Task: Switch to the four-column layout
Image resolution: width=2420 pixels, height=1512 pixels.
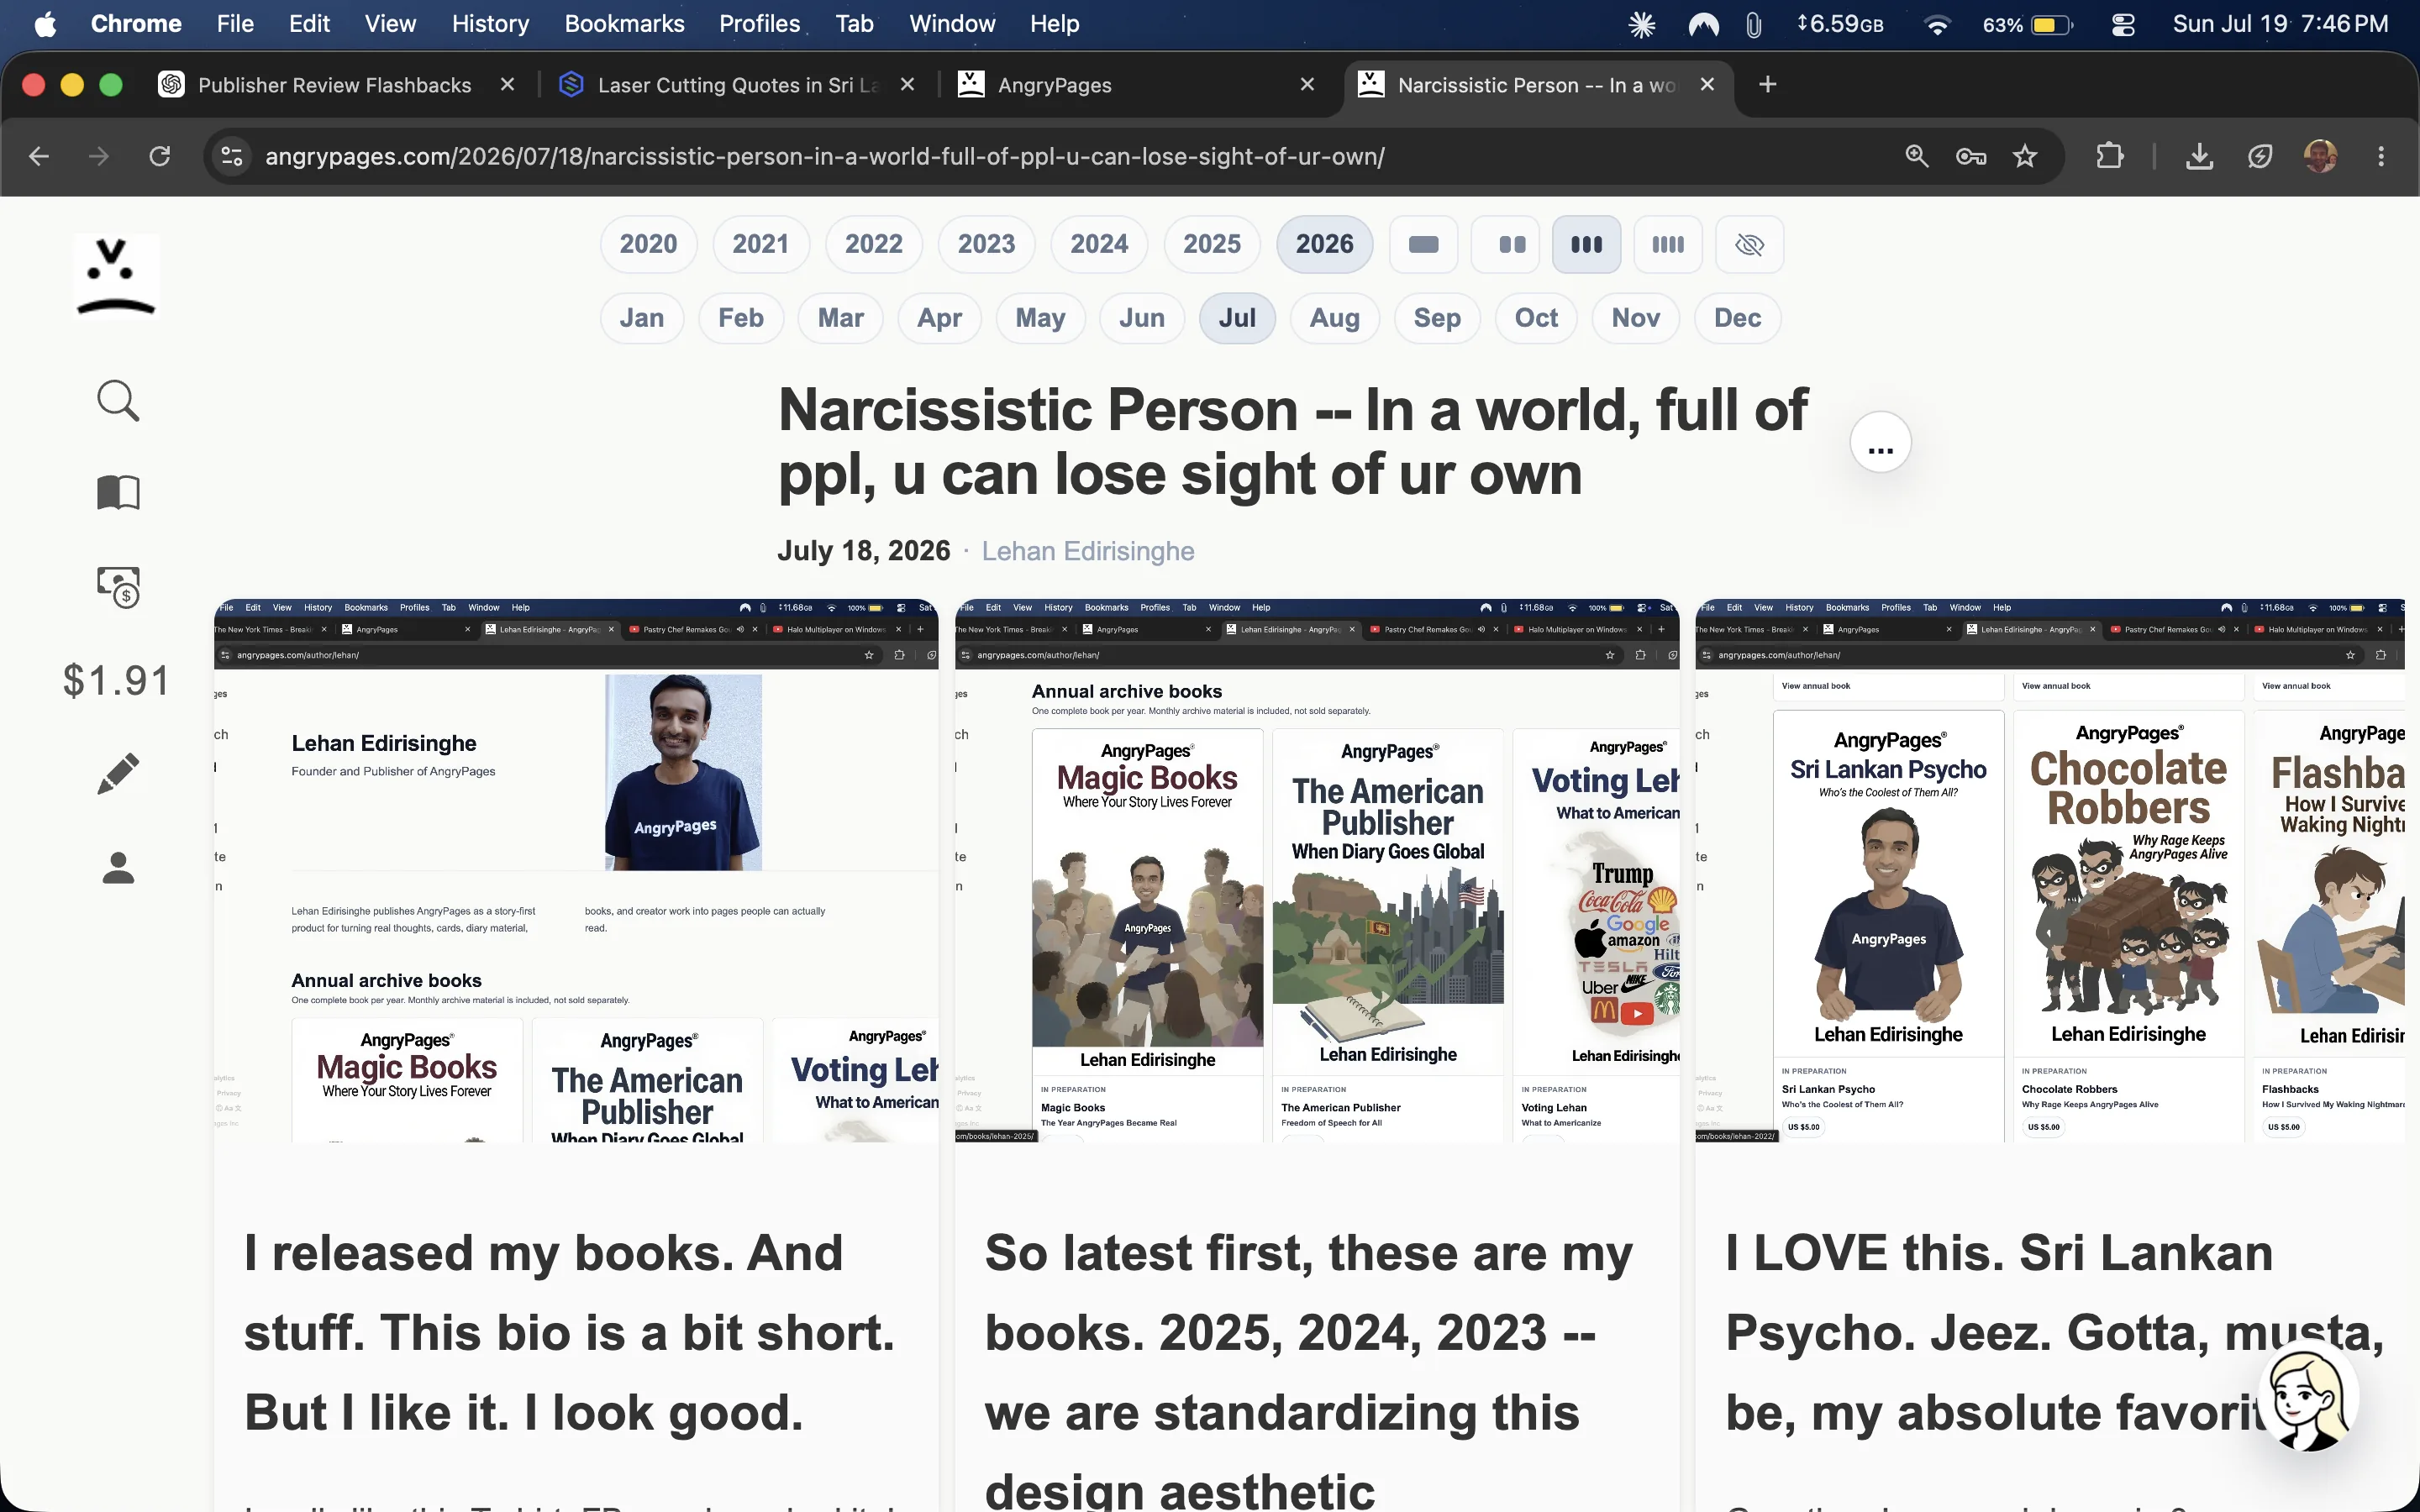Action: 1667,244
